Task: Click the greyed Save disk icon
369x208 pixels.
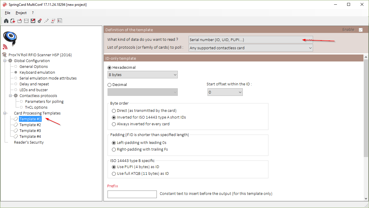Action: 26,21
